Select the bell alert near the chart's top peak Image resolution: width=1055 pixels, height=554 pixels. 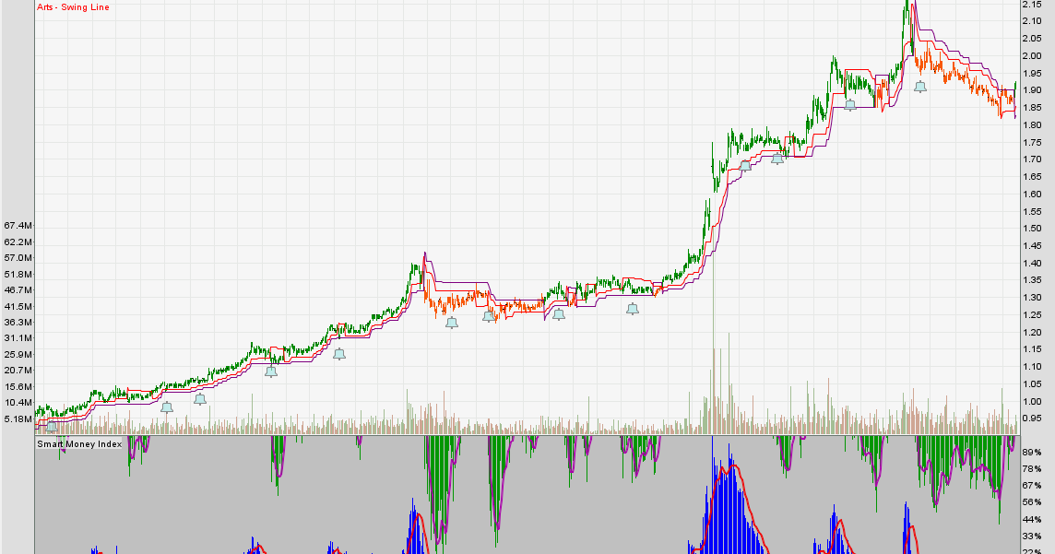pyautogui.click(x=921, y=85)
